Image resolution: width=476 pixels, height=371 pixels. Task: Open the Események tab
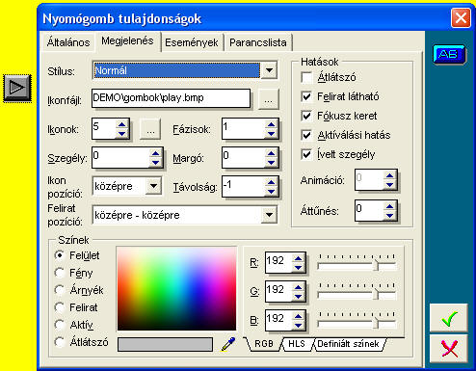[x=192, y=42]
